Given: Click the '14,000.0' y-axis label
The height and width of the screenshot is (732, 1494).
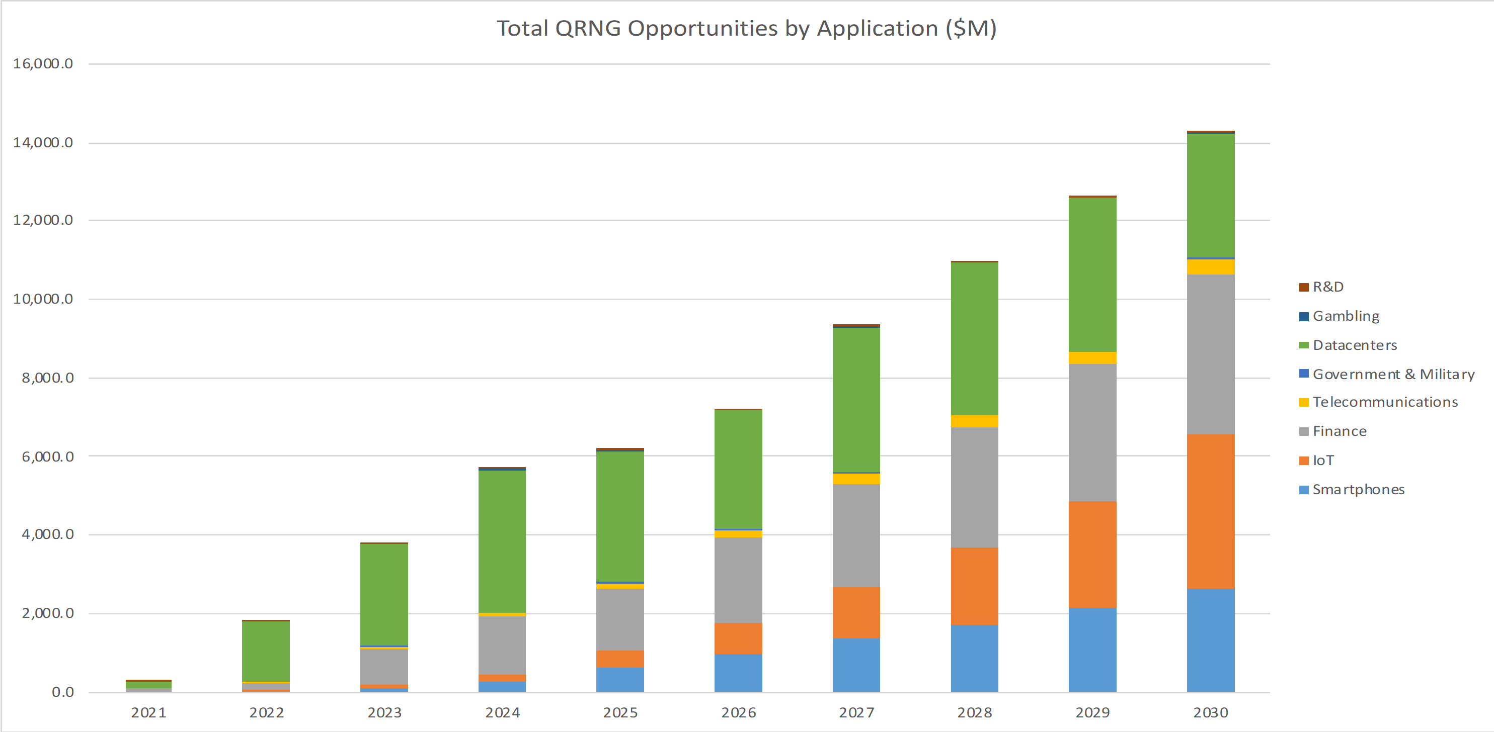Looking at the screenshot, I should click(x=43, y=143).
